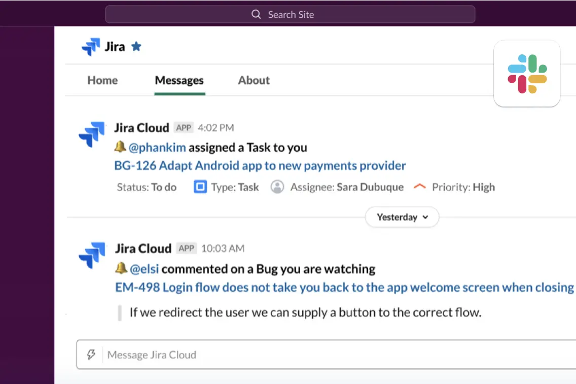Viewport: 576px width, 384px height.
Task: Click the High priority arrow icon
Action: pos(419,187)
